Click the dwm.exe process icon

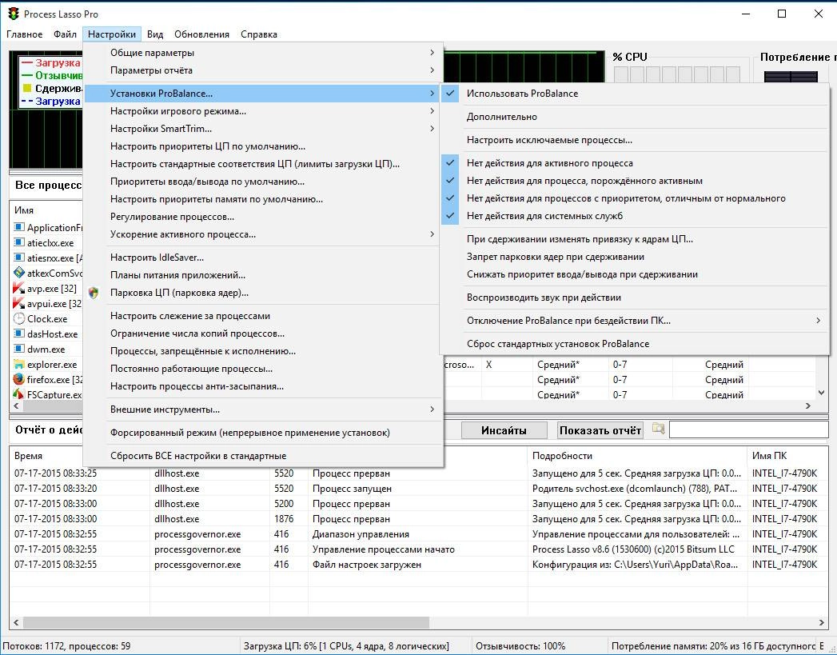tap(18, 349)
